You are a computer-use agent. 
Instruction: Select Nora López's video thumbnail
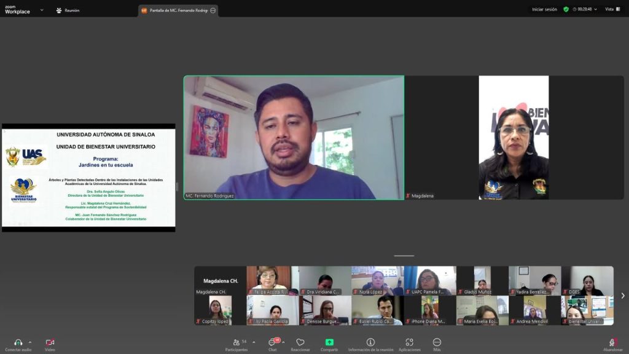click(x=378, y=280)
